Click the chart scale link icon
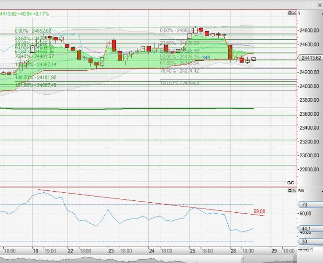 click(290, 183)
